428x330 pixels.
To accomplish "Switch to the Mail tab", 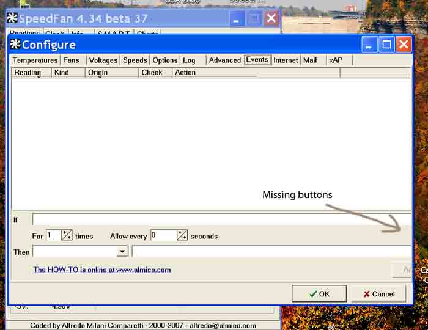I will coord(314,61).
